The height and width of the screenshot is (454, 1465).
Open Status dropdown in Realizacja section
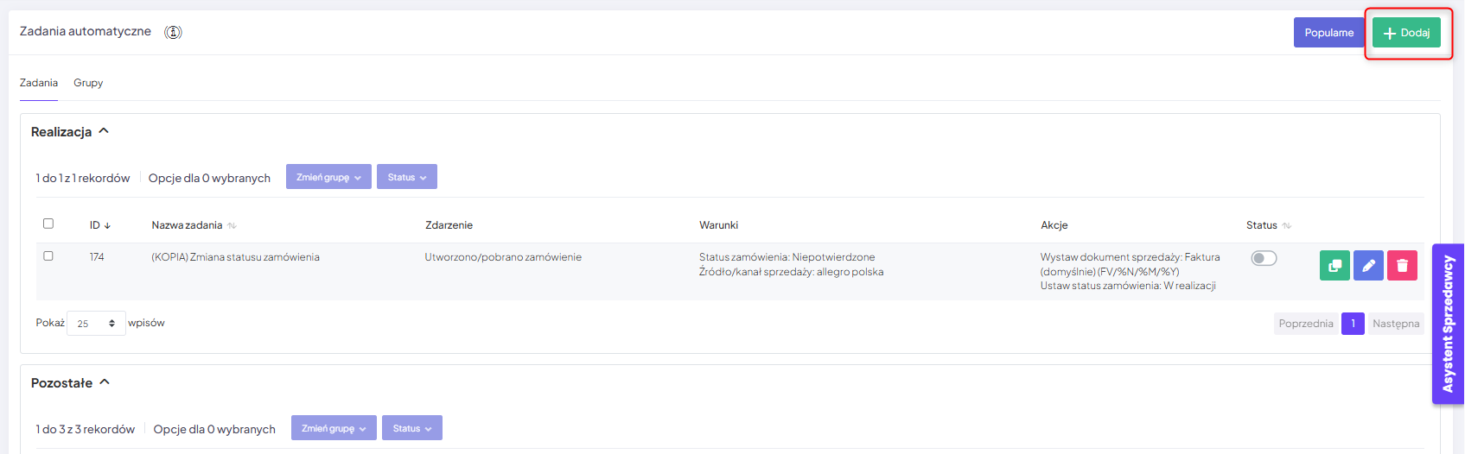406,177
